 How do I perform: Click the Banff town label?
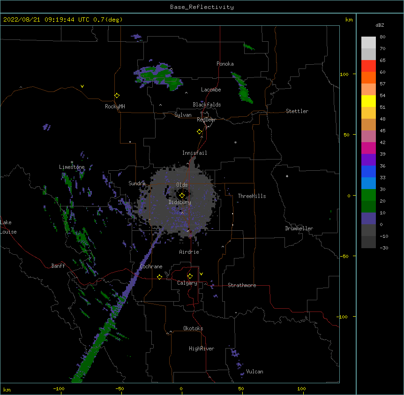[x=58, y=266]
